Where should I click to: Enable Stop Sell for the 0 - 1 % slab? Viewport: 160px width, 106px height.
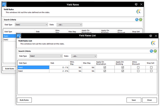151,67
